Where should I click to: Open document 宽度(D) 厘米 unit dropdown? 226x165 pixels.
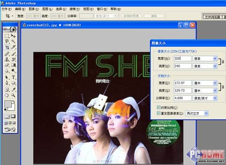215,83
